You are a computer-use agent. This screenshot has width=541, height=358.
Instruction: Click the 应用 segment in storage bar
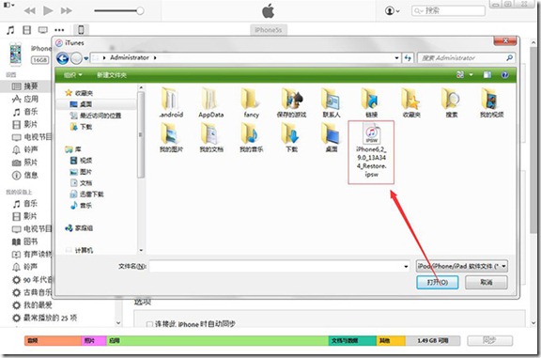click(x=217, y=341)
